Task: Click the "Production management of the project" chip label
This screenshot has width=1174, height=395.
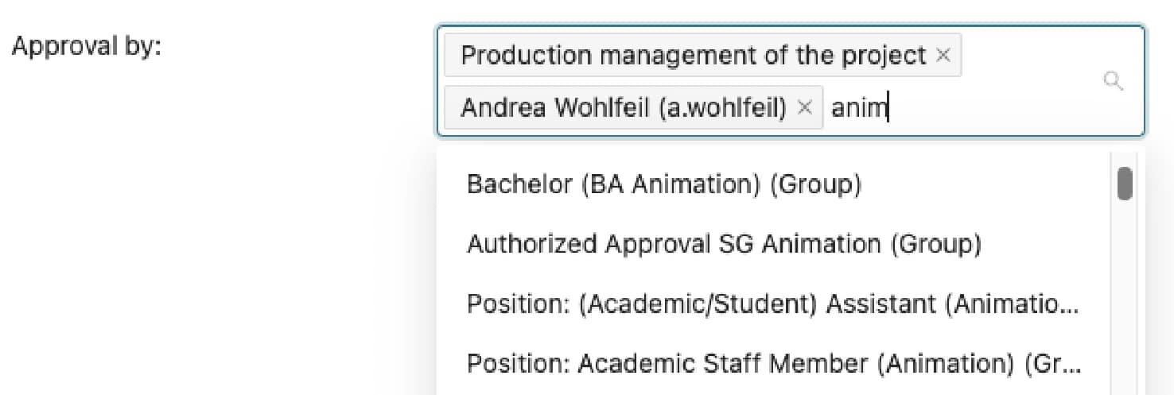Action: pos(693,56)
